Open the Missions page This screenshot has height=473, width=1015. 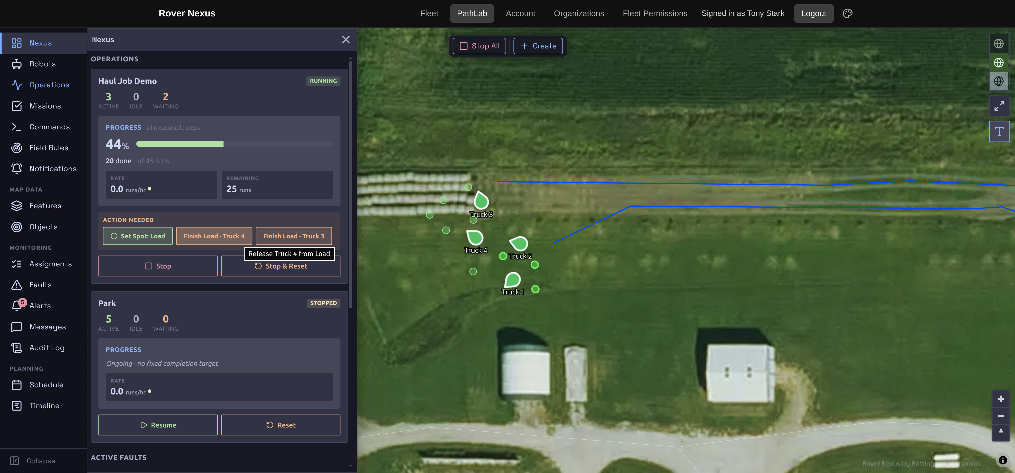43,106
